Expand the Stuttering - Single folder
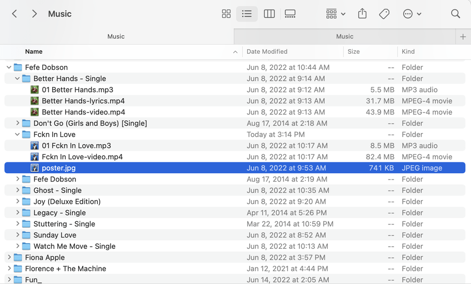 pyautogui.click(x=17, y=223)
